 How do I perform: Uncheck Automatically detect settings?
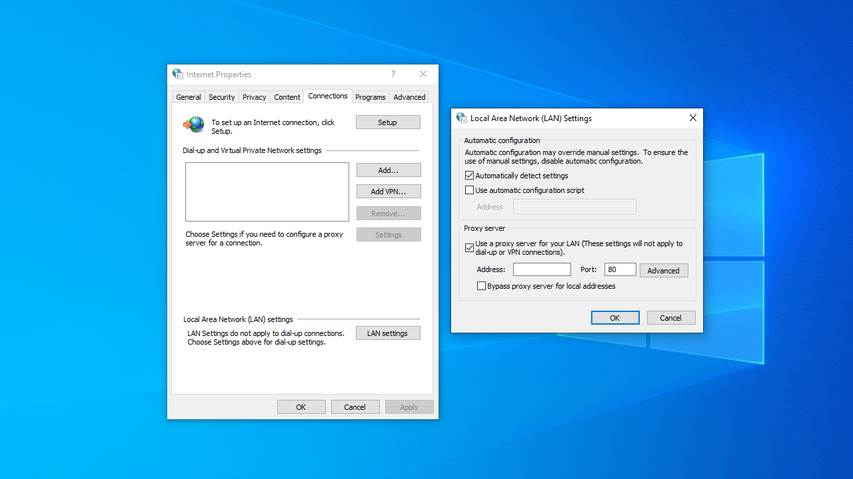[470, 176]
